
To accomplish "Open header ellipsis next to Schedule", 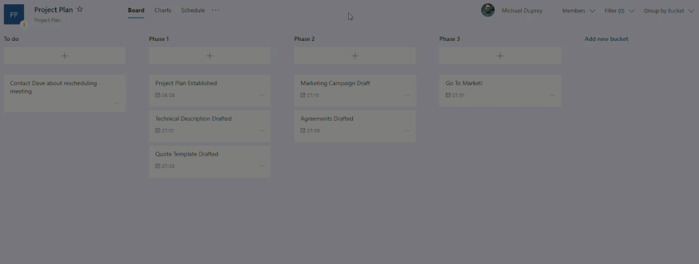I will click(x=216, y=10).
